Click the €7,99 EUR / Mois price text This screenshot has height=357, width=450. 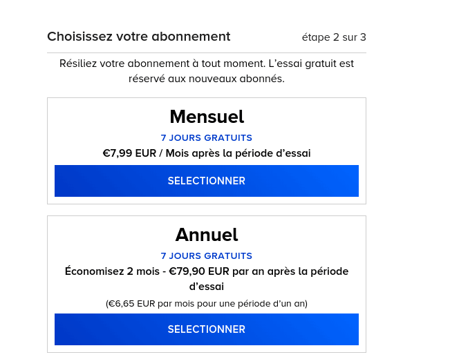point(207,153)
